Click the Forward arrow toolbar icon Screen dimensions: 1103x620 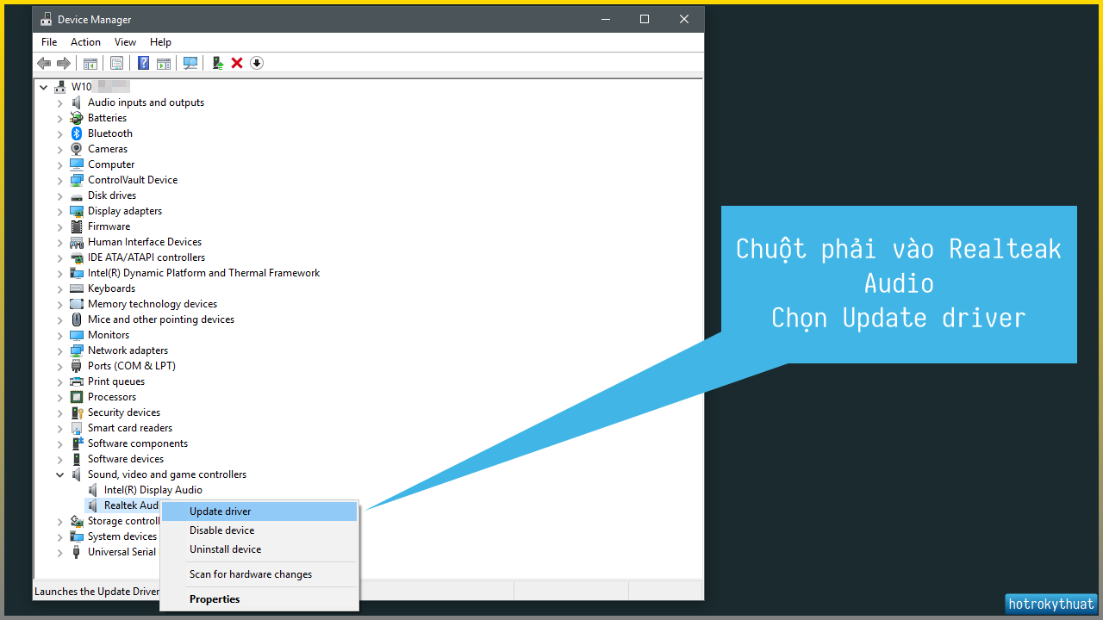click(x=64, y=63)
